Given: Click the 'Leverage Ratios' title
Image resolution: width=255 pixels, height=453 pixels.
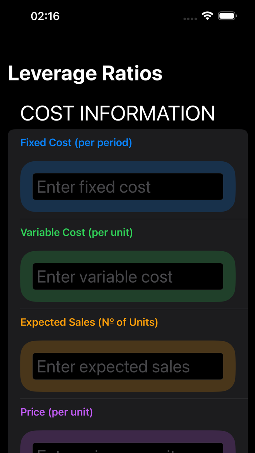Looking at the screenshot, I should [85, 73].
